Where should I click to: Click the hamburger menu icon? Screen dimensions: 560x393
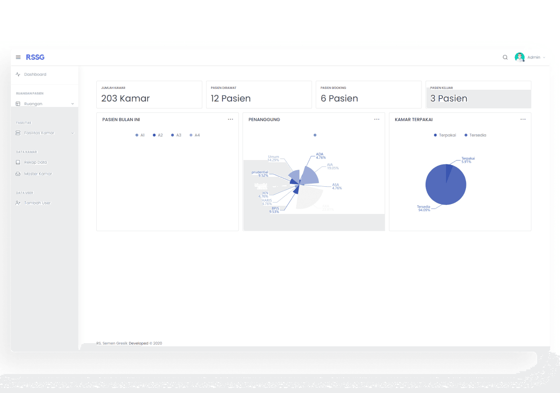[x=18, y=58]
